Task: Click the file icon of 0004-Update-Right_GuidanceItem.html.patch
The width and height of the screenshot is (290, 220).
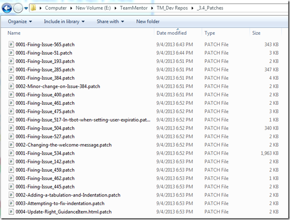Action: (x=11, y=212)
